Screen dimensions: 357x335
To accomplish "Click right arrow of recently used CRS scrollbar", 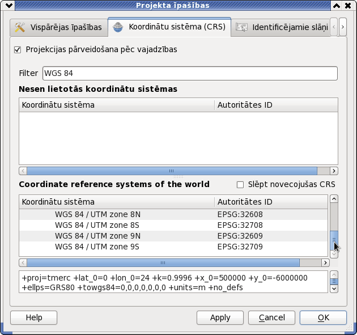I will pos(334,171).
